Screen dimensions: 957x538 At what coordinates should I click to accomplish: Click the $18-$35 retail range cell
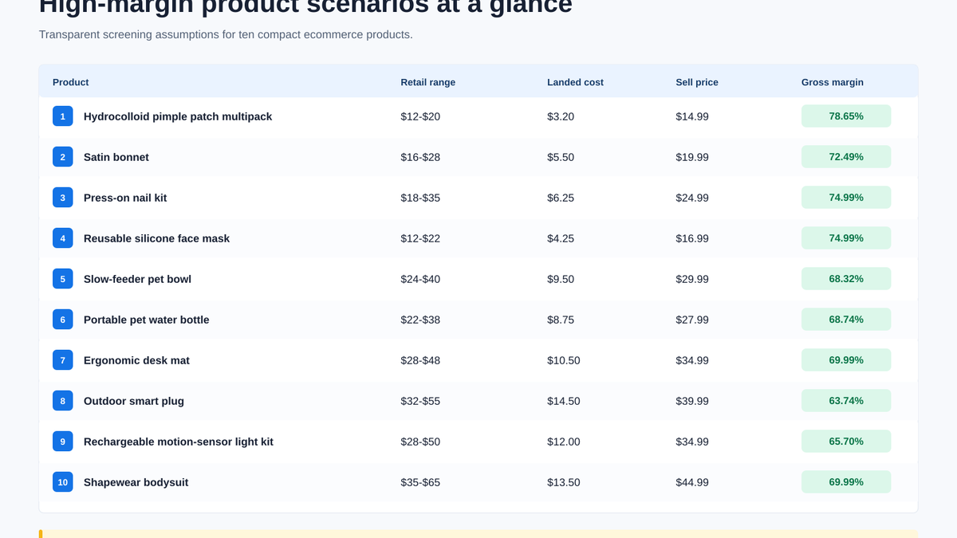click(x=420, y=198)
